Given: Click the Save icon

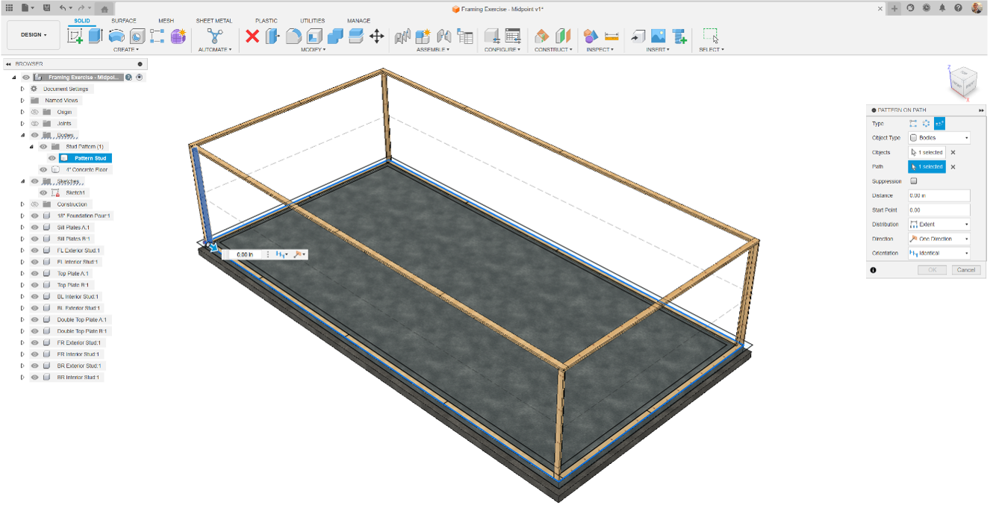Looking at the screenshot, I should click(47, 7).
